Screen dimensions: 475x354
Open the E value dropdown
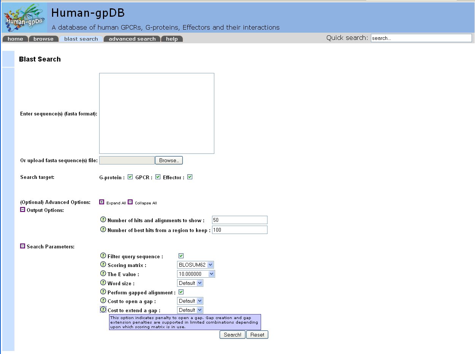click(x=196, y=274)
